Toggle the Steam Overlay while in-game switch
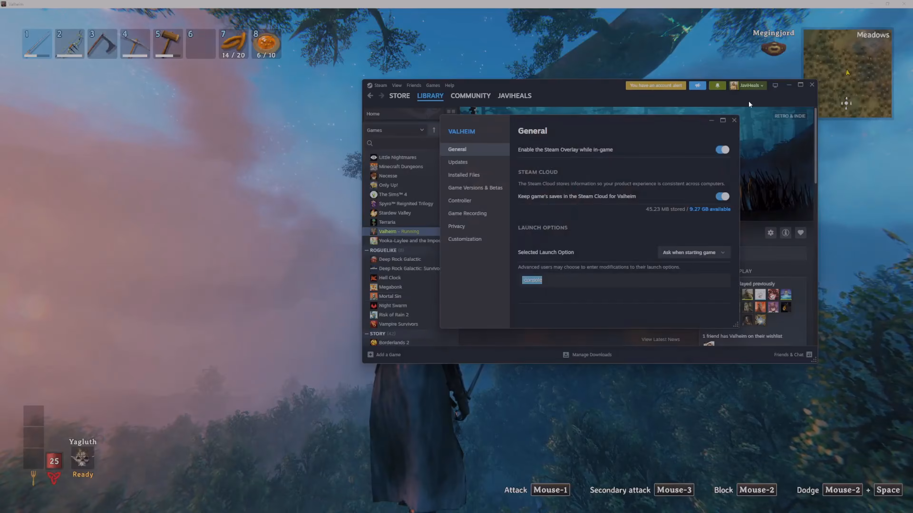The image size is (913, 513). pos(722,150)
